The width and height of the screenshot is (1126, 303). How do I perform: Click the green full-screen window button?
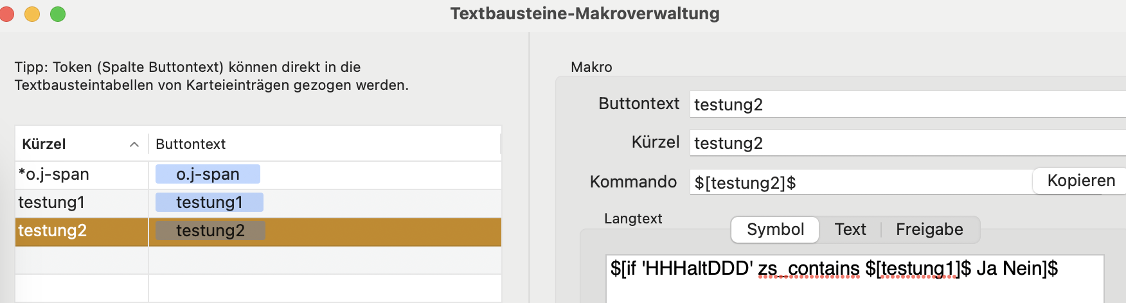pyautogui.click(x=58, y=13)
